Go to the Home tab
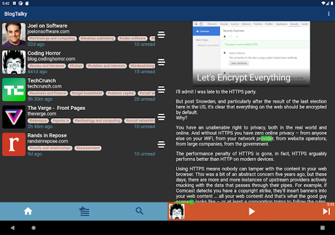Viewport: 335px width, 235px height. click(x=28, y=211)
